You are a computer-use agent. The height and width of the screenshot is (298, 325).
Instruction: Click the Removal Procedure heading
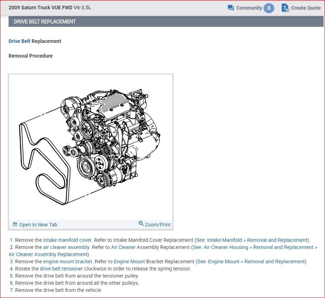(x=30, y=56)
